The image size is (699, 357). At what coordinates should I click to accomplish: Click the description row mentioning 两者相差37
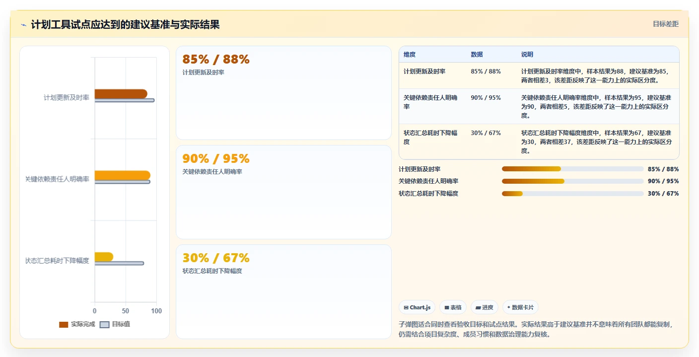click(597, 142)
